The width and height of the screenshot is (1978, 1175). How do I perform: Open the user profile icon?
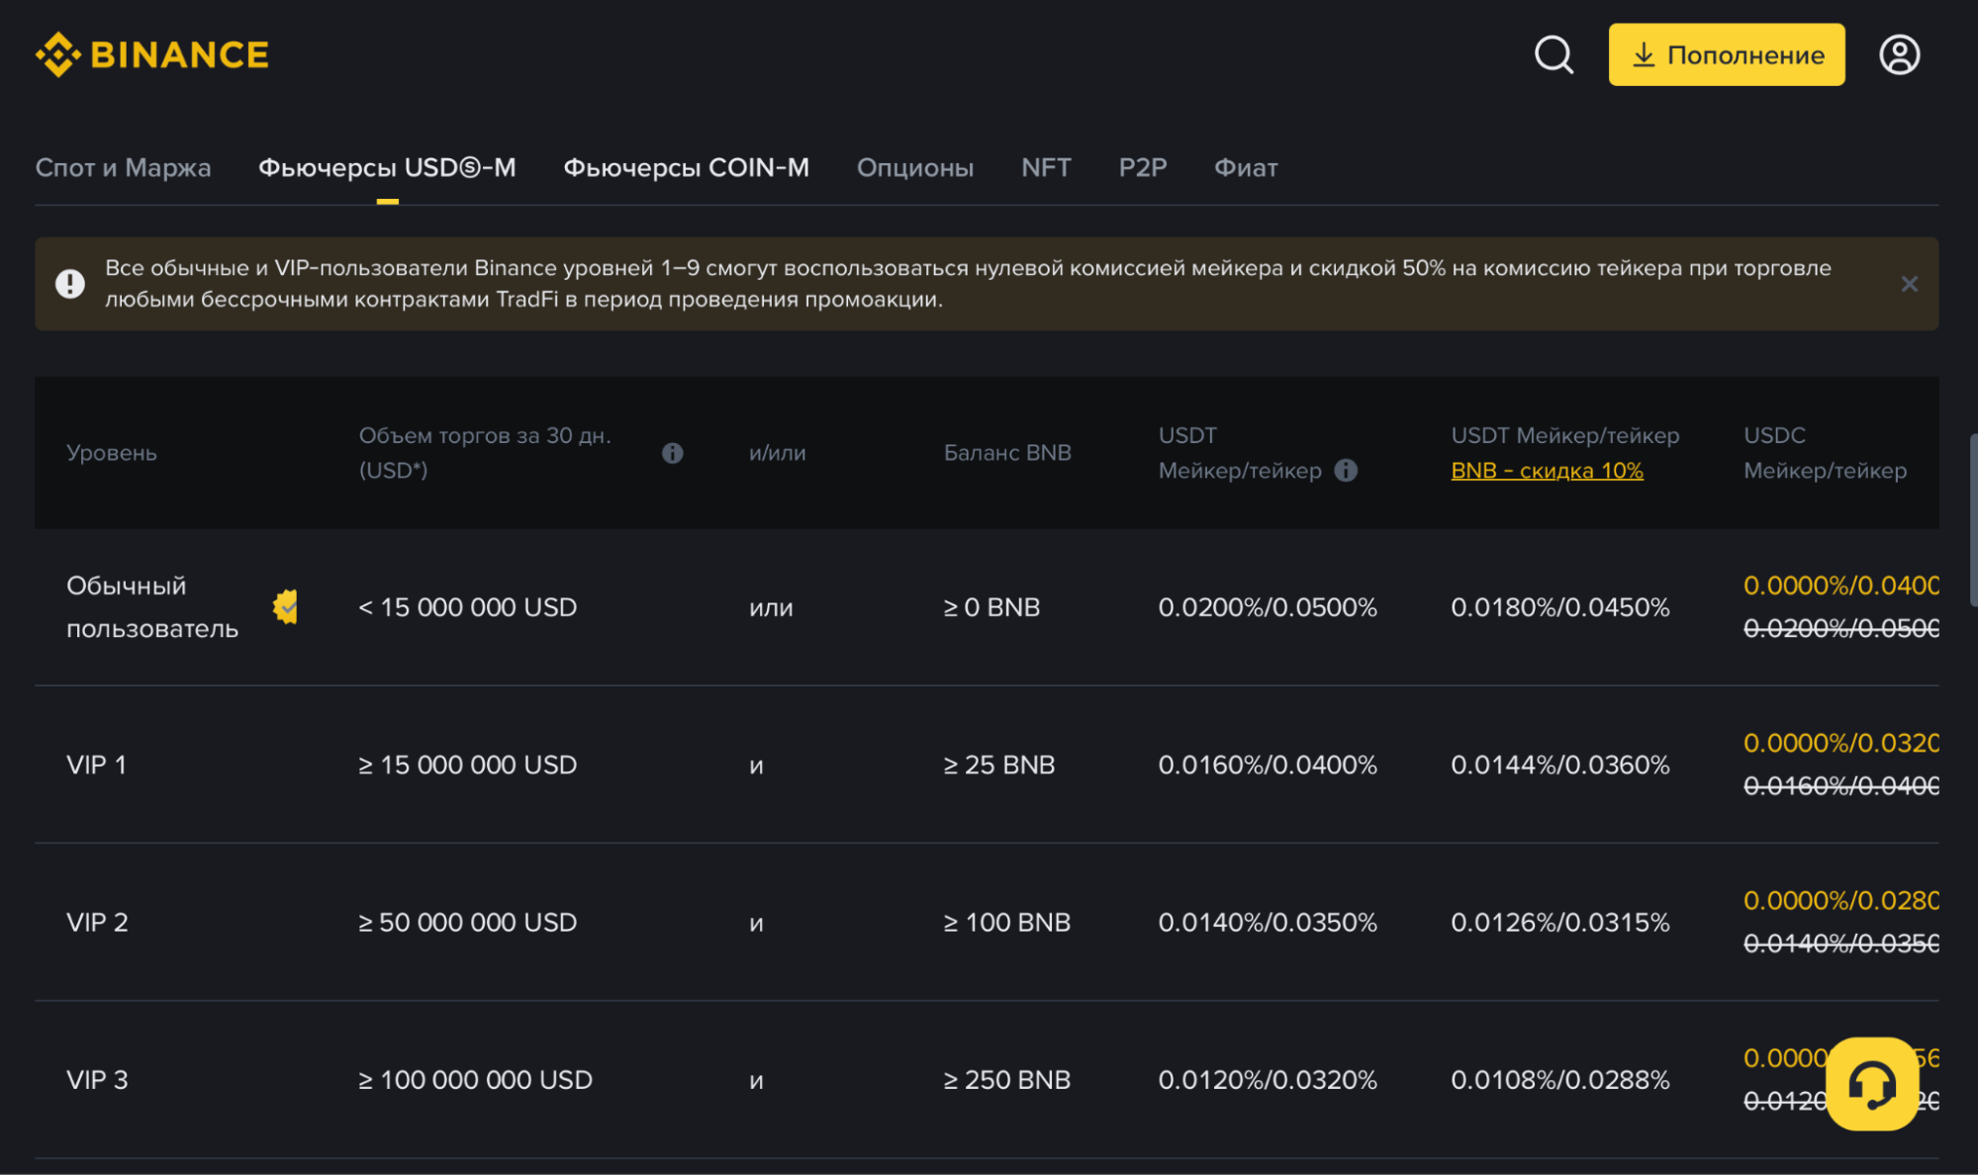1899,54
